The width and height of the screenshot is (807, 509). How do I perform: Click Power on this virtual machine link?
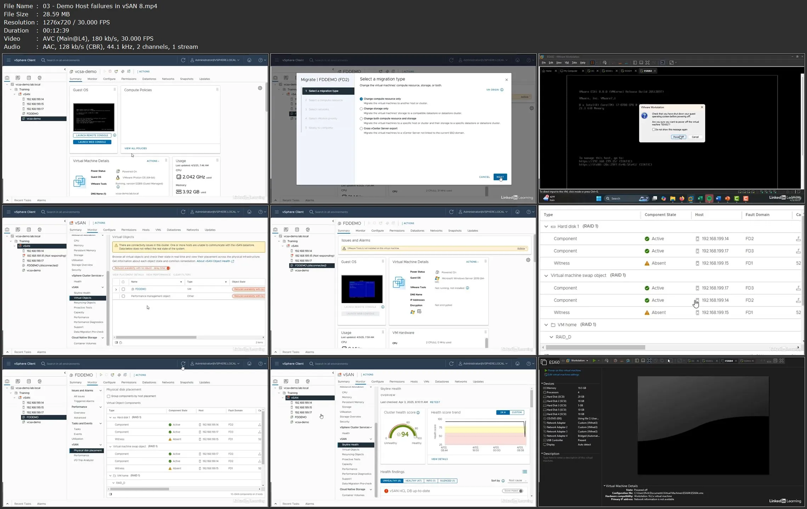564,370
